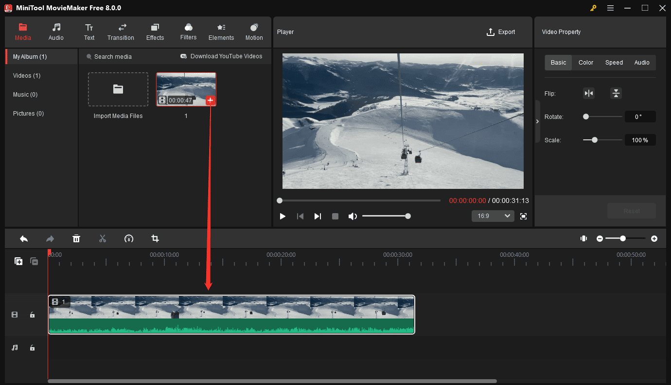
Task: Click the Export button
Action: (x=500, y=32)
